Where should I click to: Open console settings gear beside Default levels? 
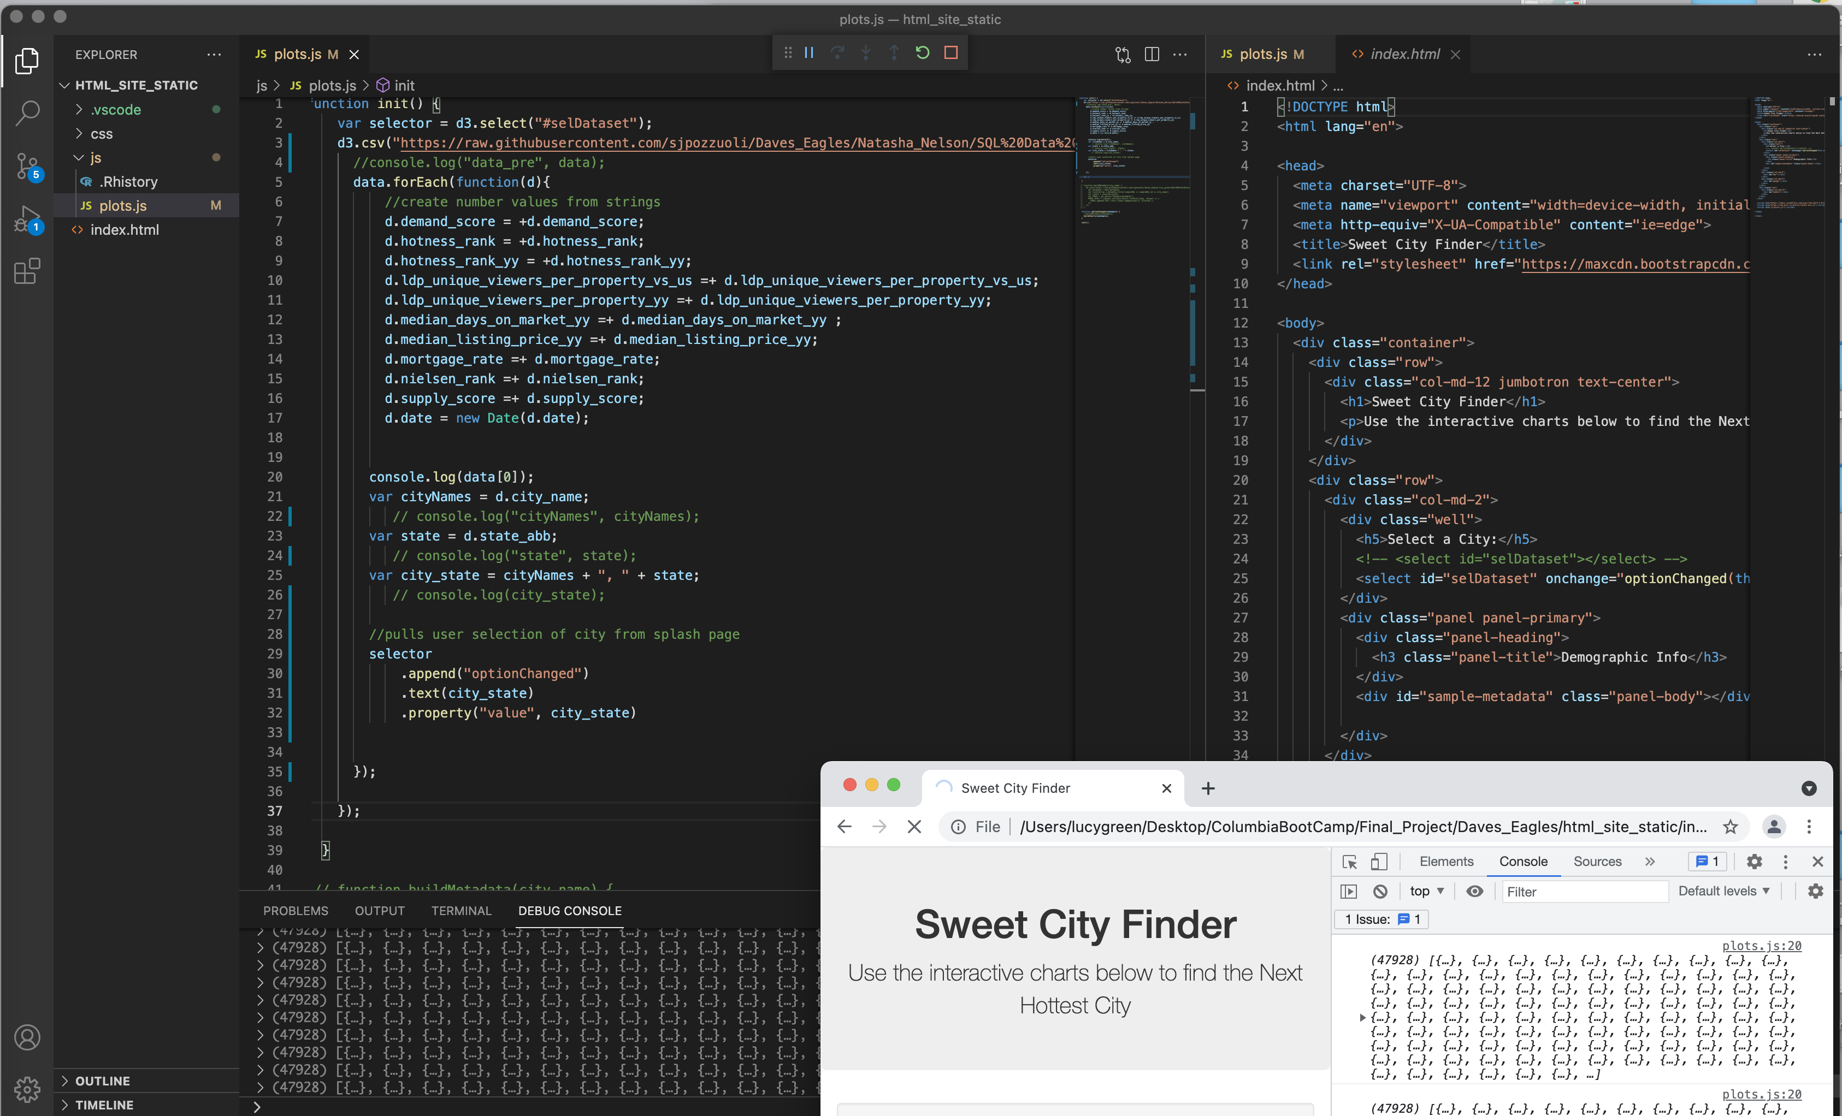[1815, 891]
